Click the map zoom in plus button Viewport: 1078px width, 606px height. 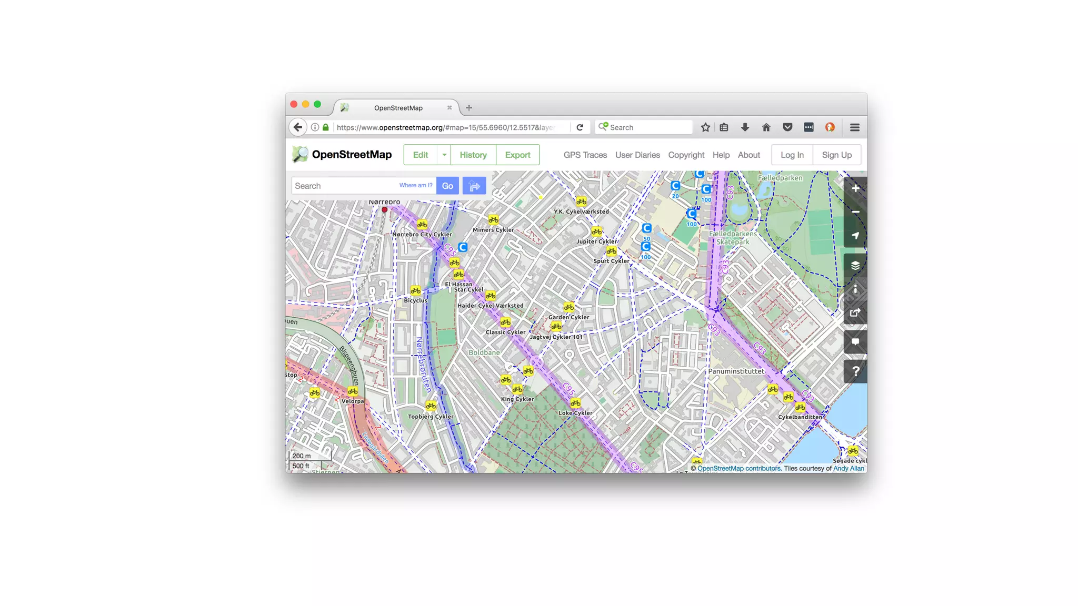click(x=855, y=188)
